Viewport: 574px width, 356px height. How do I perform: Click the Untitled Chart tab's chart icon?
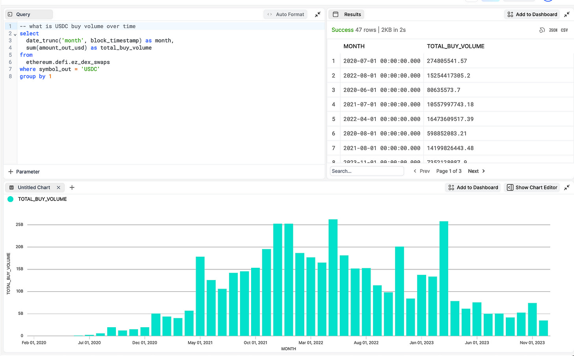(x=11, y=187)
